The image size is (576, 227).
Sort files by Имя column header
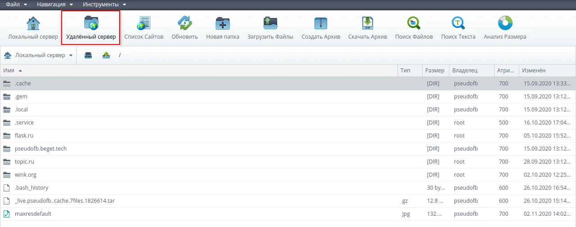9,71
